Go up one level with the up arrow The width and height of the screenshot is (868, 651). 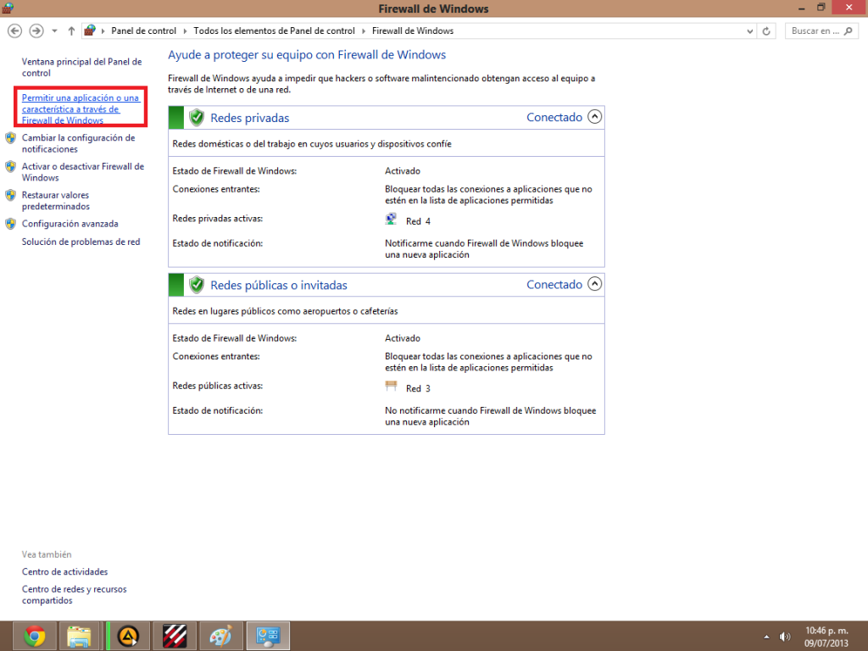(x=71, y=31)
